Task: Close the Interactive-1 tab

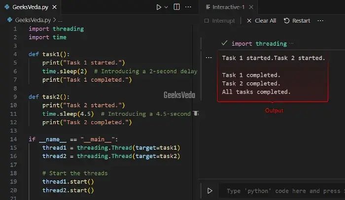Action: [x=251, y=7]
